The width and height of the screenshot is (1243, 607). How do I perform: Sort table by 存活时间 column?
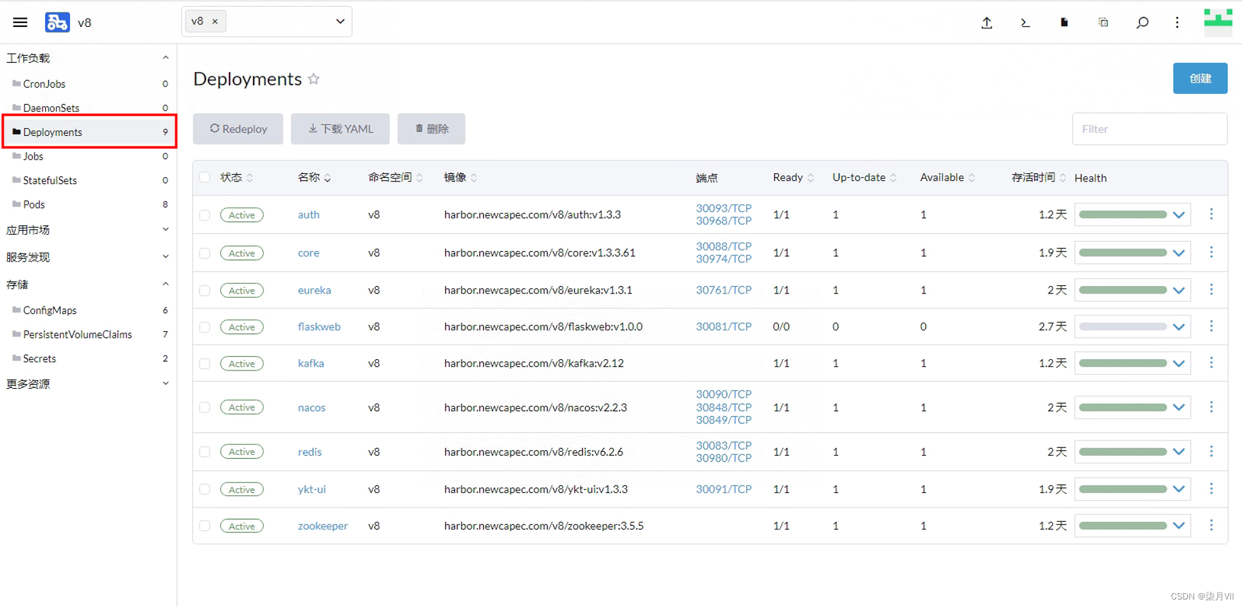[x=1038, y=178]
